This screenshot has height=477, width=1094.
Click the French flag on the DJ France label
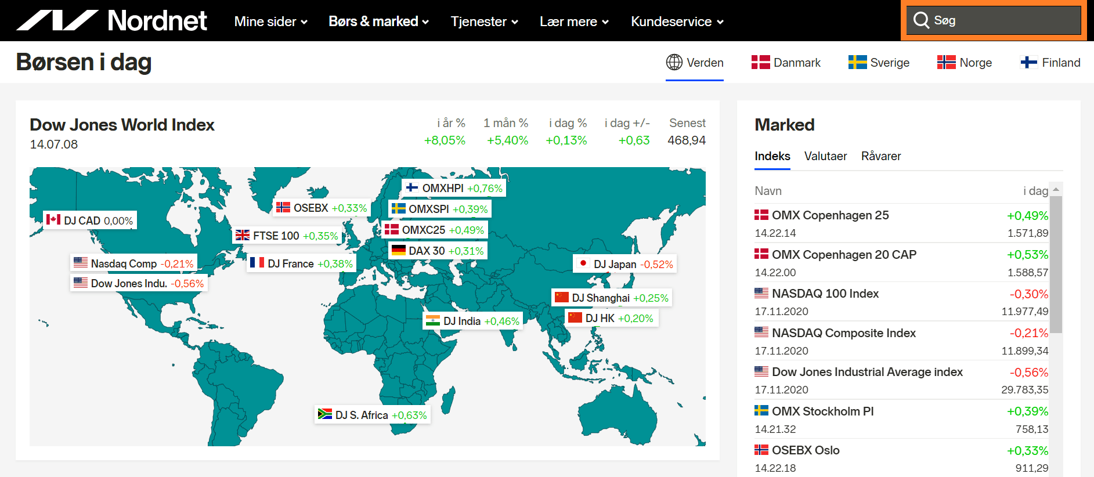tap(257, 262)
